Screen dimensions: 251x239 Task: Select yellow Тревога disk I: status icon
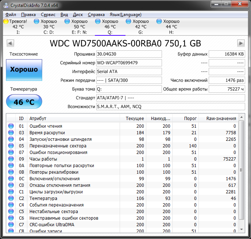click(6, 21)
